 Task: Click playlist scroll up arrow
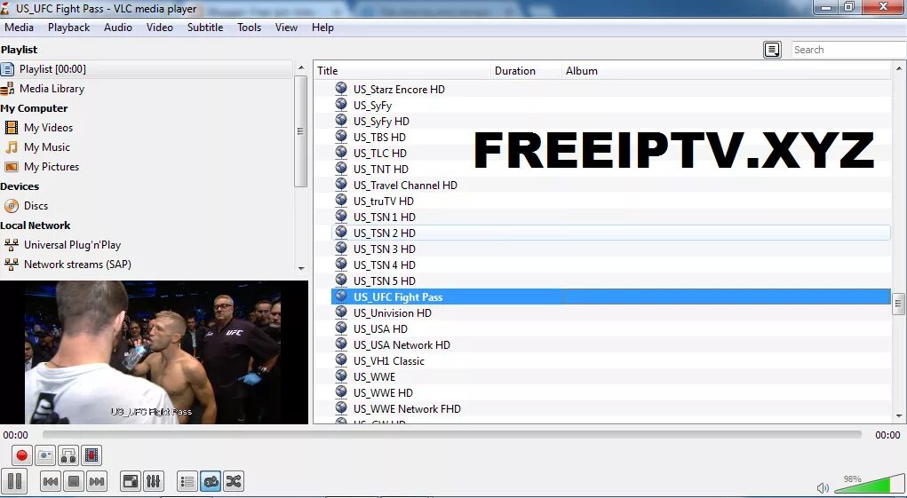pyautogui.click(x=899, y=68)
